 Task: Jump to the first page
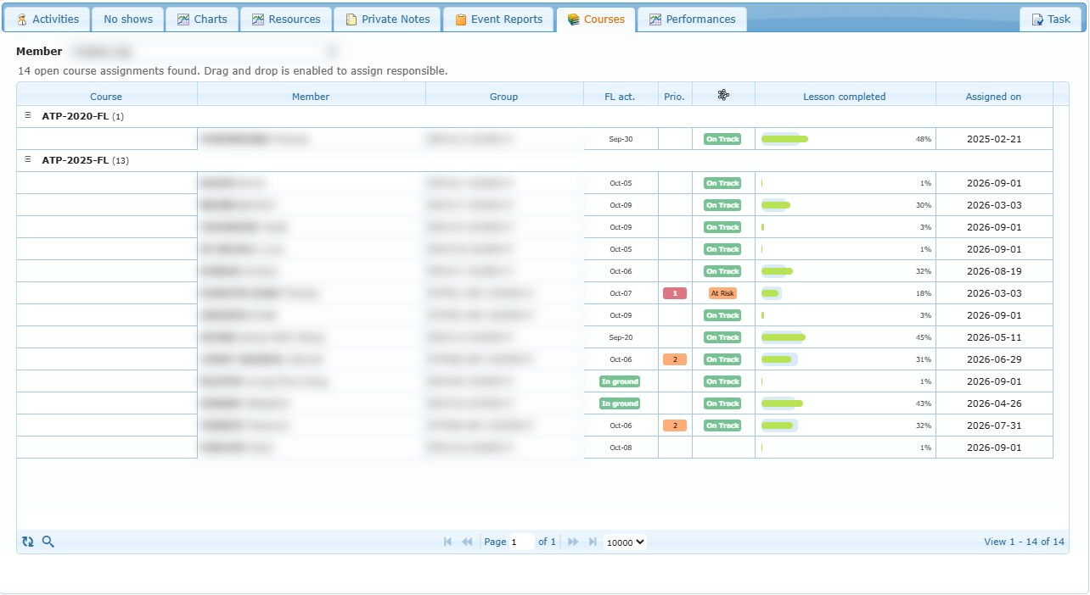(x=447, y=542)
